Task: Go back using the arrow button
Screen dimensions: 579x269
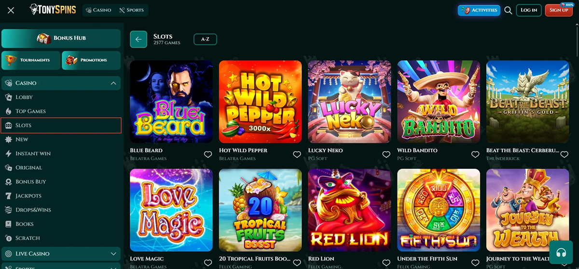Action: 138,40
